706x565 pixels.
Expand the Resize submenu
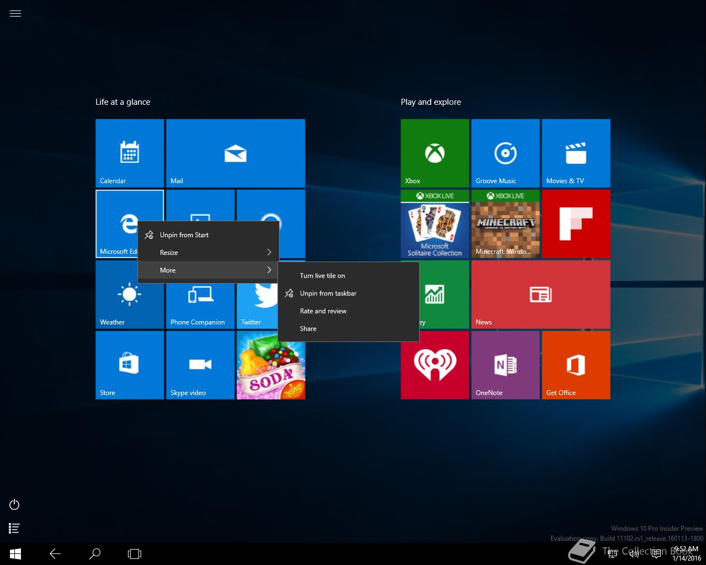208,253
